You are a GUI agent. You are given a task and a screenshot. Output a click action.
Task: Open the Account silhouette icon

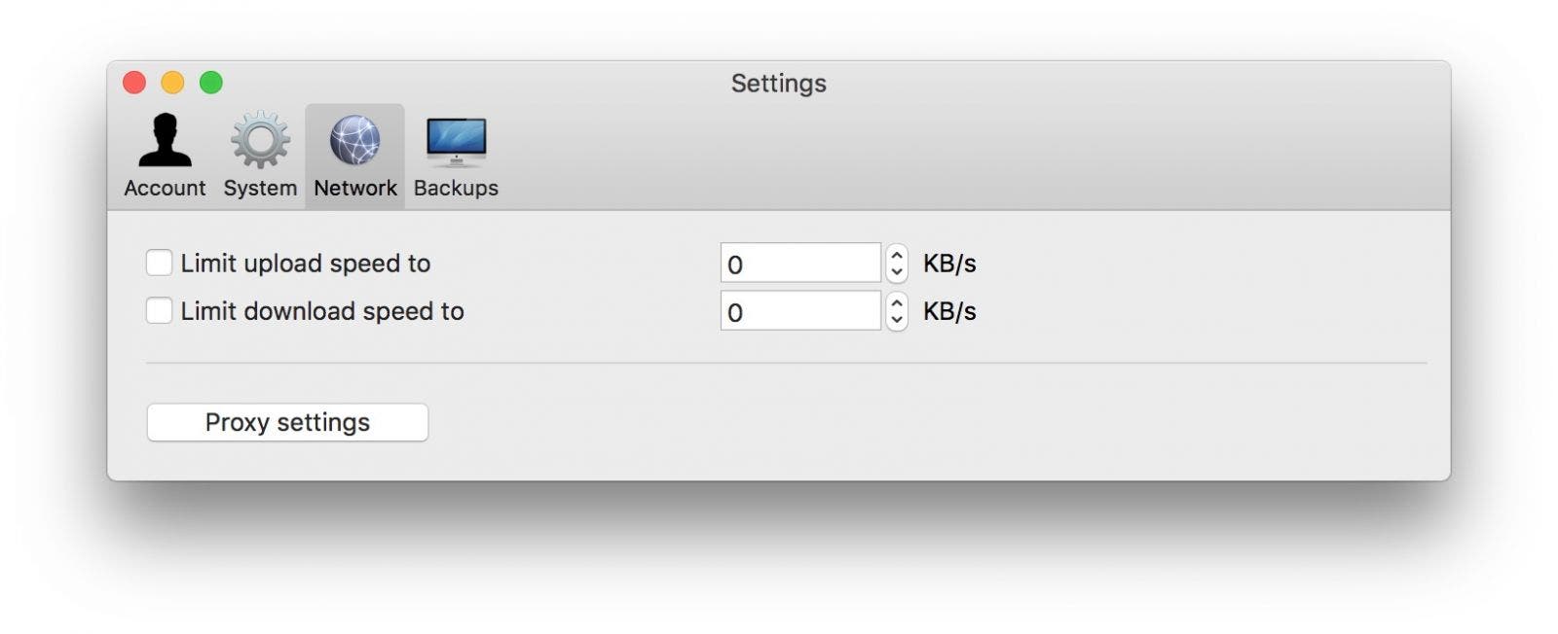click(x=165, y=140)
